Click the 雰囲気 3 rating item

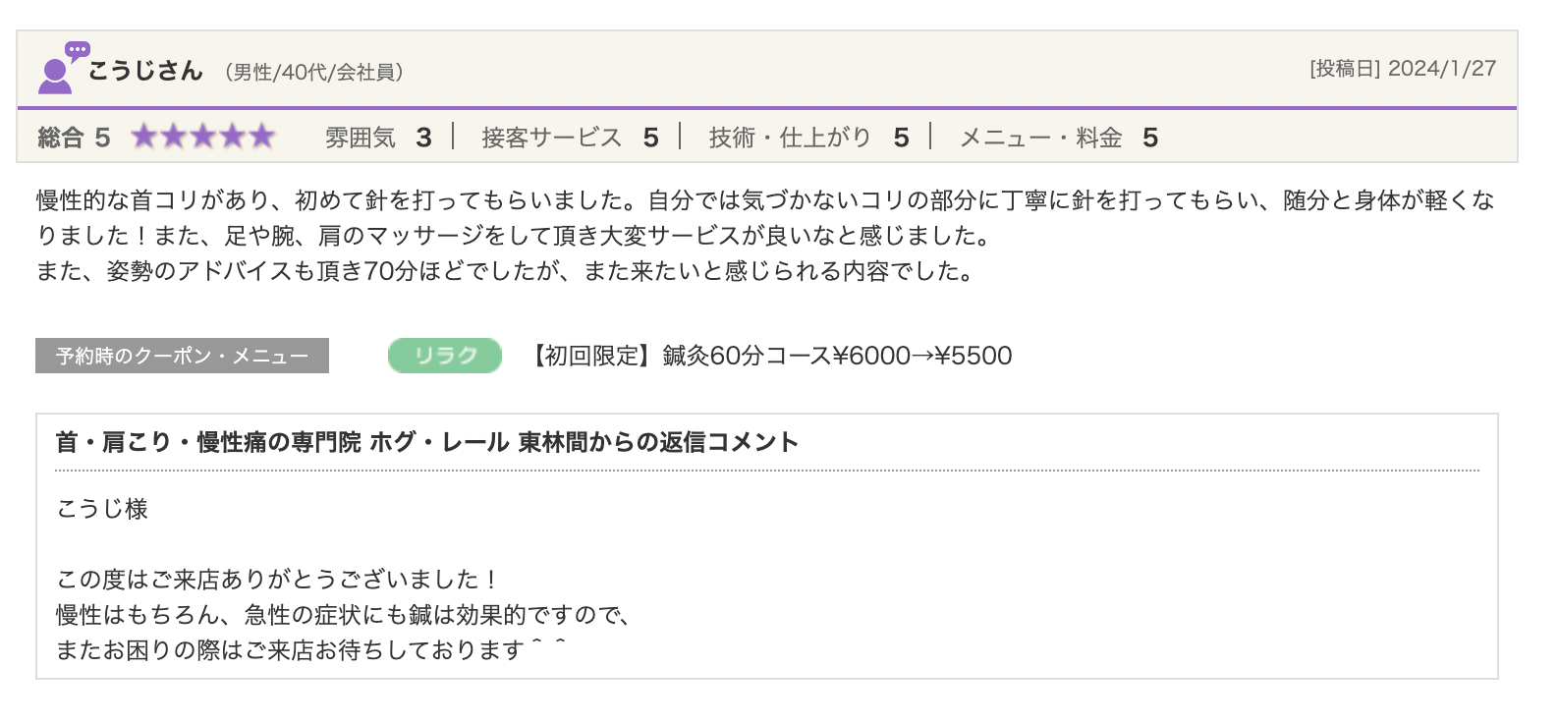click(x=378, y=138)
